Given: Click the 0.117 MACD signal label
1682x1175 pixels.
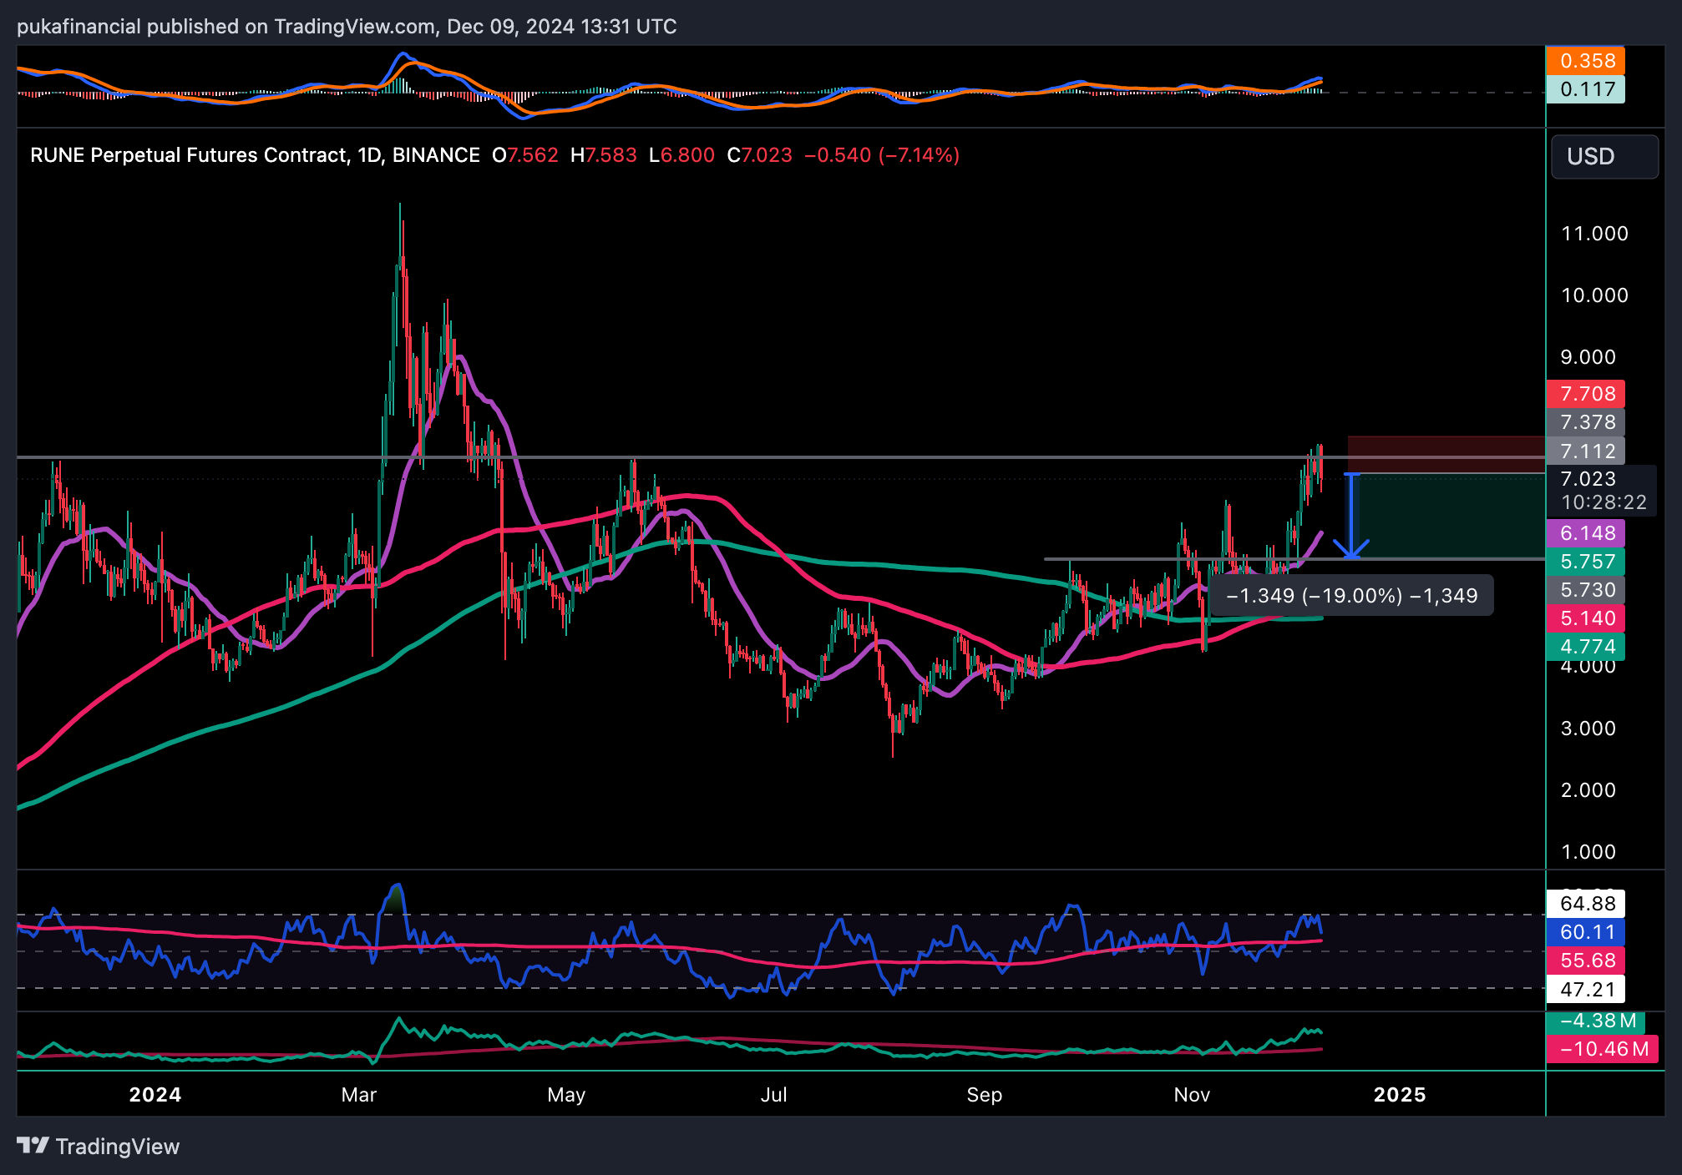Looking at the screenshot, I should point(1585,89).
